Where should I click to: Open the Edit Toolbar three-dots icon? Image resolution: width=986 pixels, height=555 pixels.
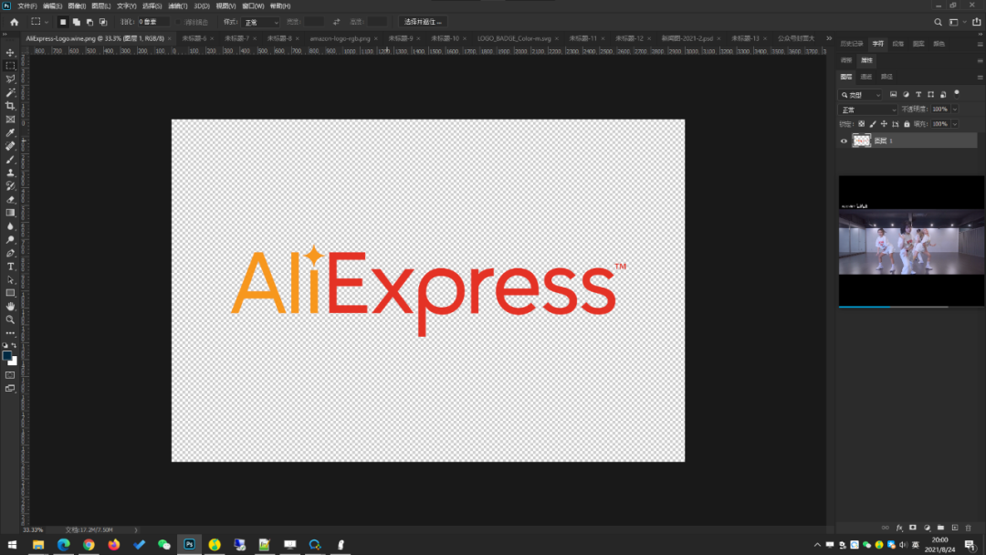tap(10, 333)
